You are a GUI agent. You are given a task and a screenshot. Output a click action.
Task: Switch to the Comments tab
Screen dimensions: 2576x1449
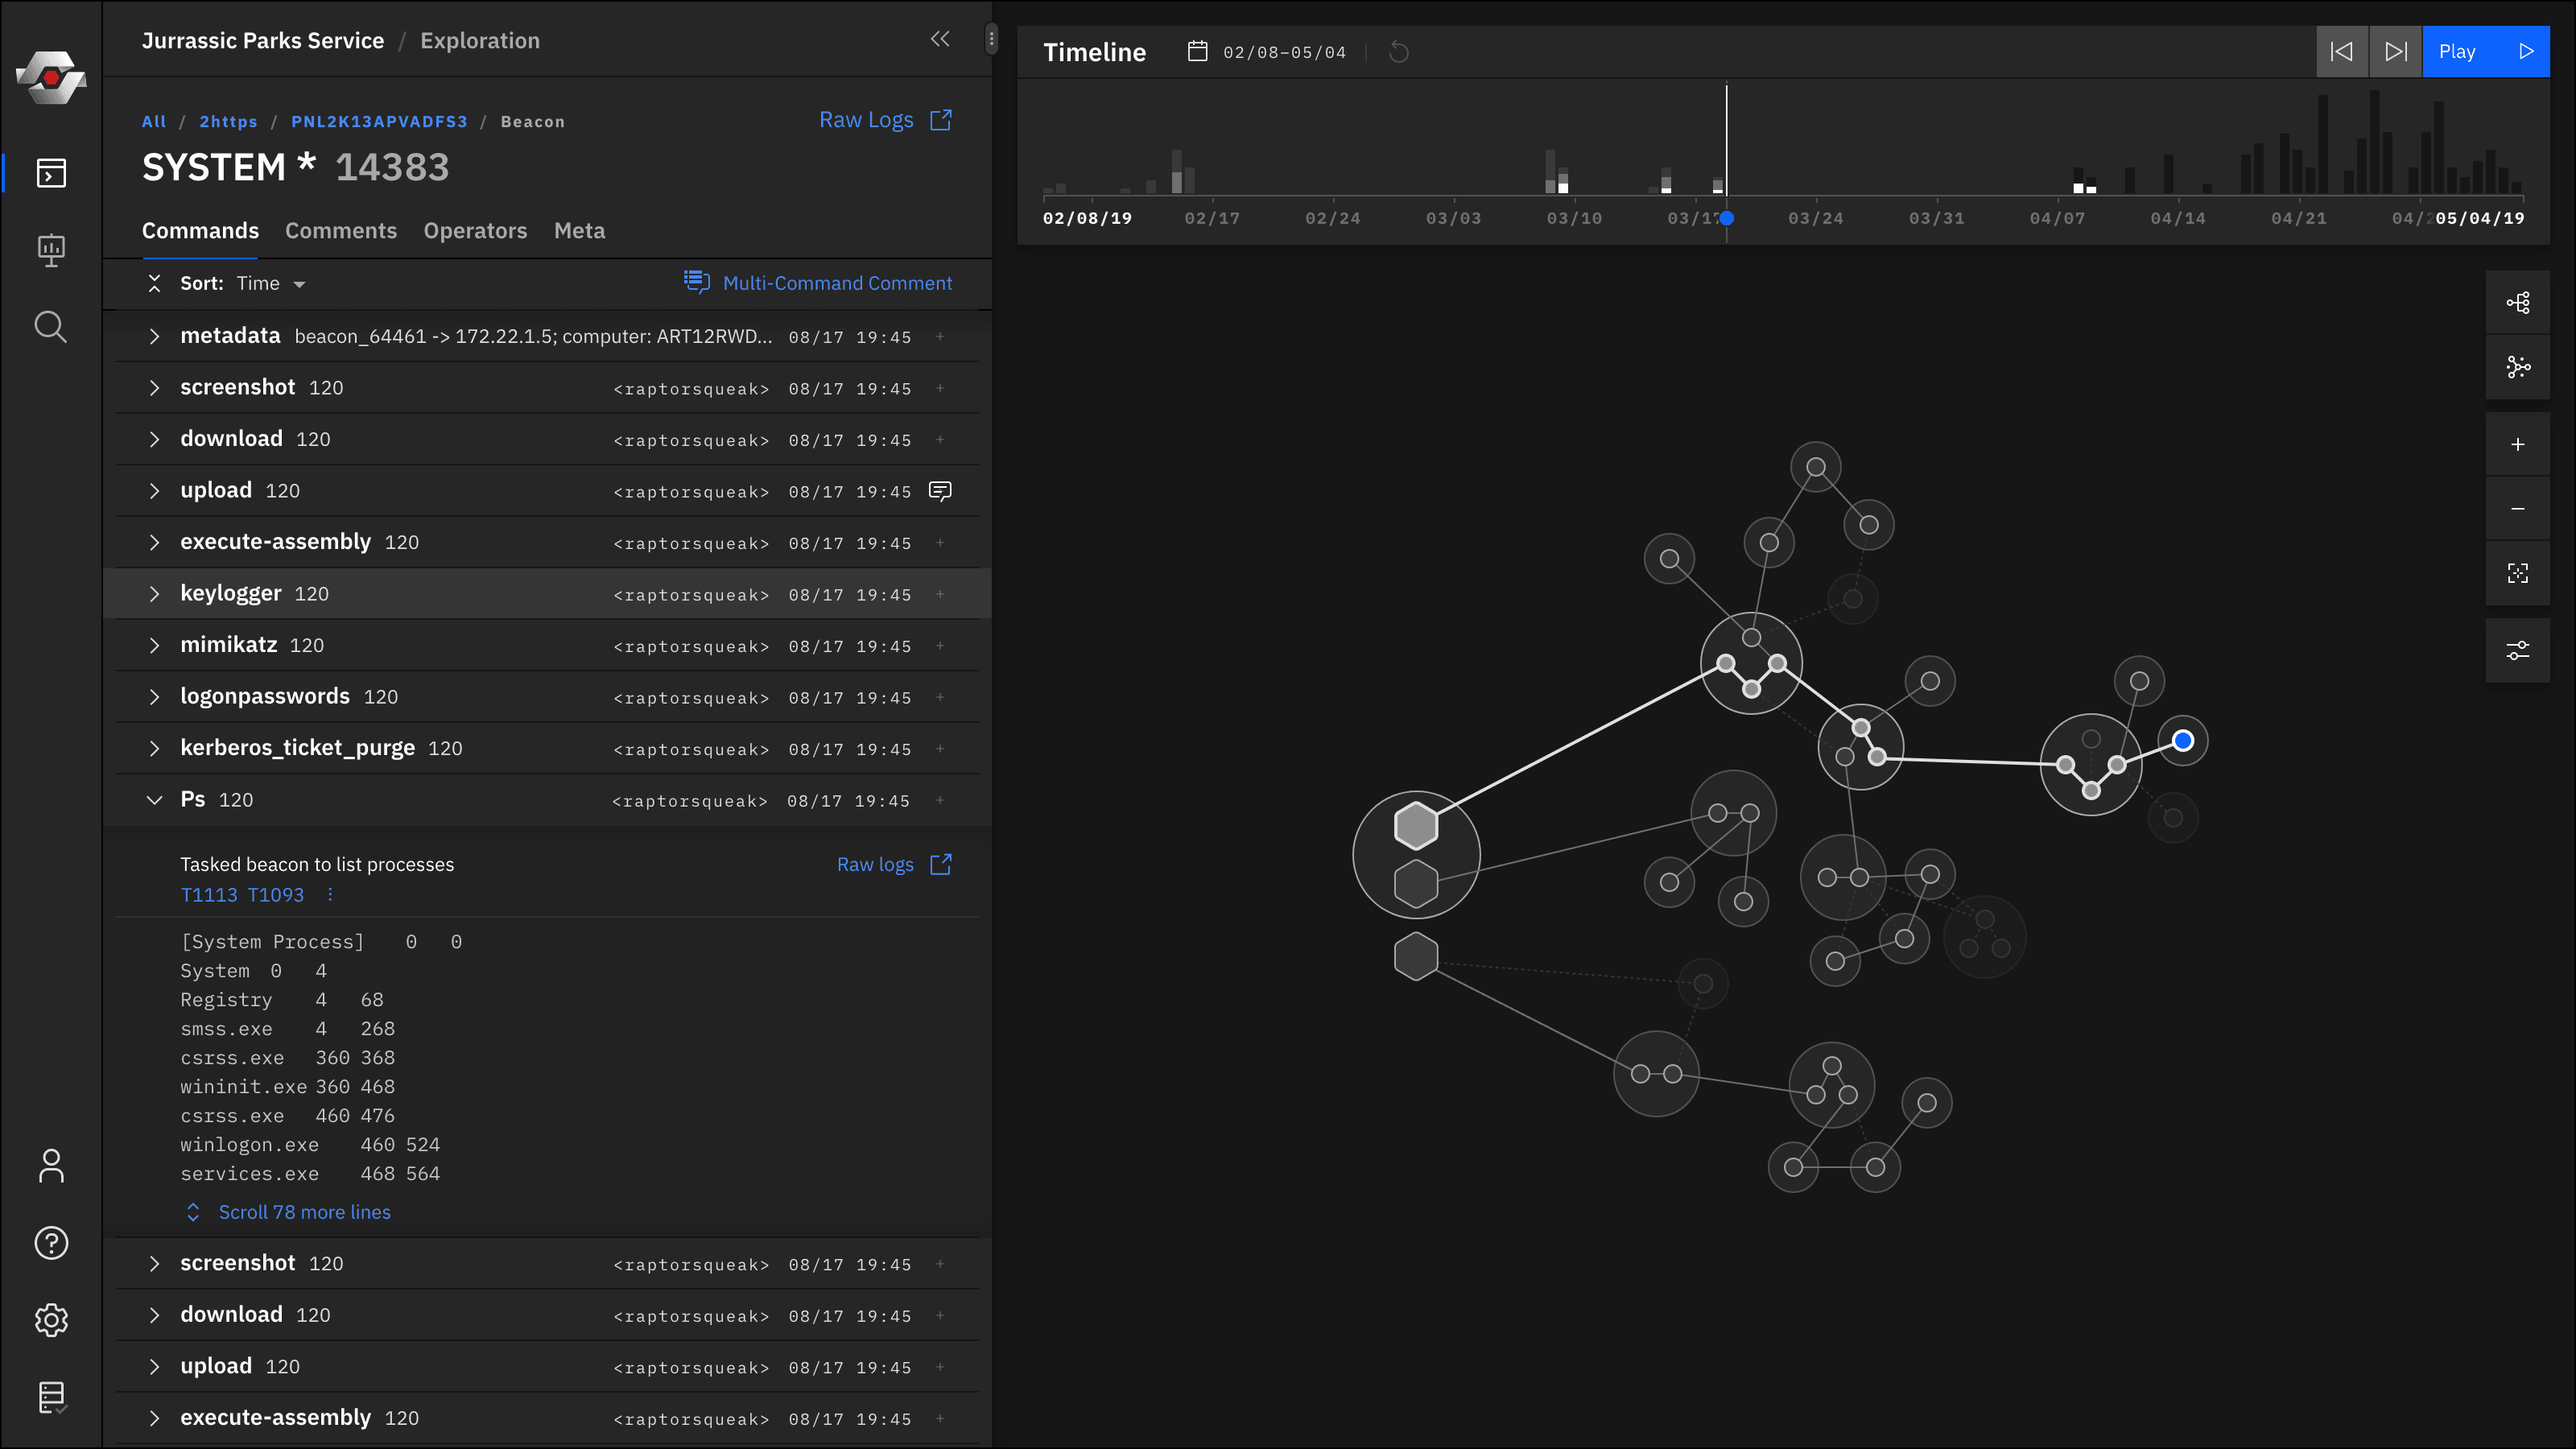click(341, 231)
